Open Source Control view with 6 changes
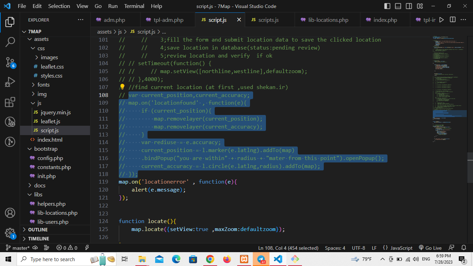Screen dimensions: 473x266 [x=10, y=62]
